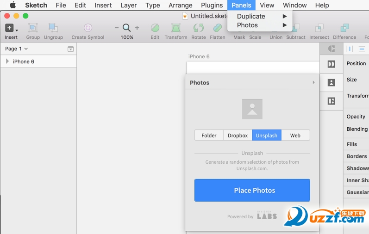Open Photos submenu in Panels menu
The width and height of the screenshot is (369, 234).
coord(260,25)
